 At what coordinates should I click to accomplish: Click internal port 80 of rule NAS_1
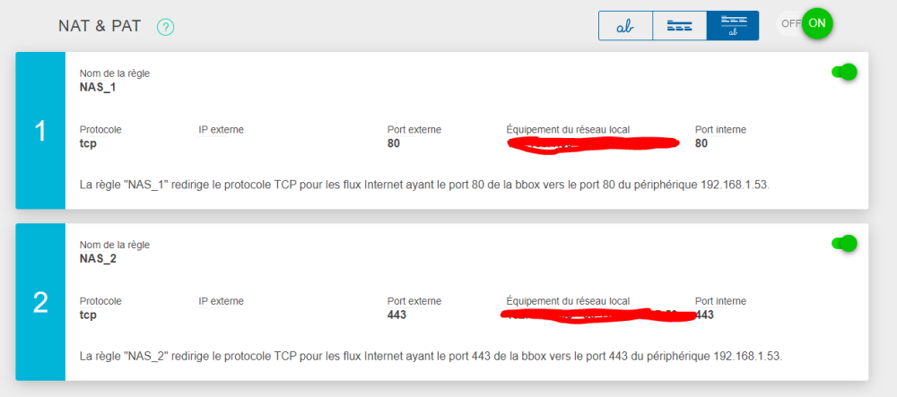pos(701,143)
